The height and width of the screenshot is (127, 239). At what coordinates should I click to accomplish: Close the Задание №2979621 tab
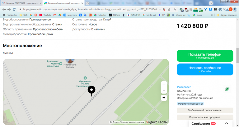pyautogui.click(x=40, y=3)
